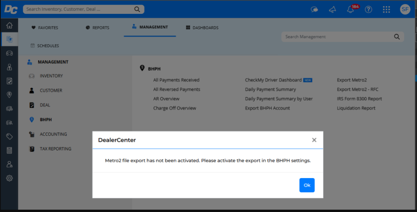Select the Management tab

[150, 27]
